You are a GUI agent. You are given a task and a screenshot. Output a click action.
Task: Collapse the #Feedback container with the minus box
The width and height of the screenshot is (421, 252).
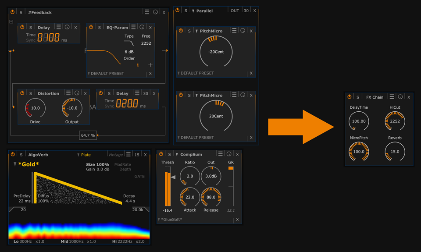(x=11, y=21)
